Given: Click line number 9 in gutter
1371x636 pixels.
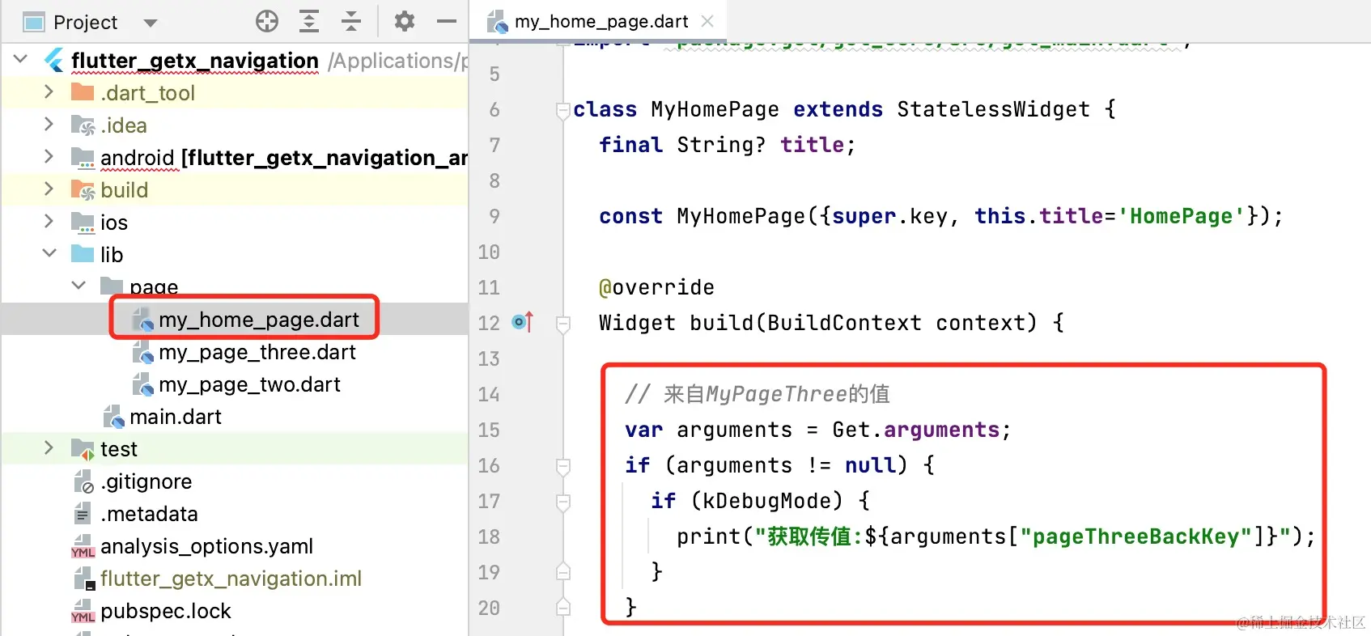Looking at the screenshot, I should (x=494, y=216).
